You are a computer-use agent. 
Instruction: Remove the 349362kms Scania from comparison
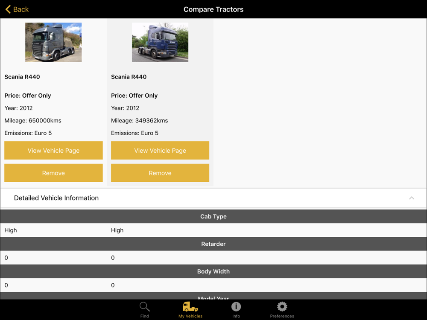tap(160, 173)
